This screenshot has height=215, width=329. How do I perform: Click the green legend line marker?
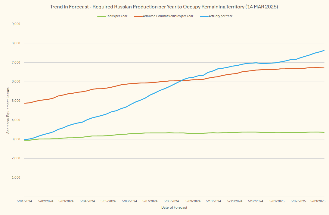point(101,16)
